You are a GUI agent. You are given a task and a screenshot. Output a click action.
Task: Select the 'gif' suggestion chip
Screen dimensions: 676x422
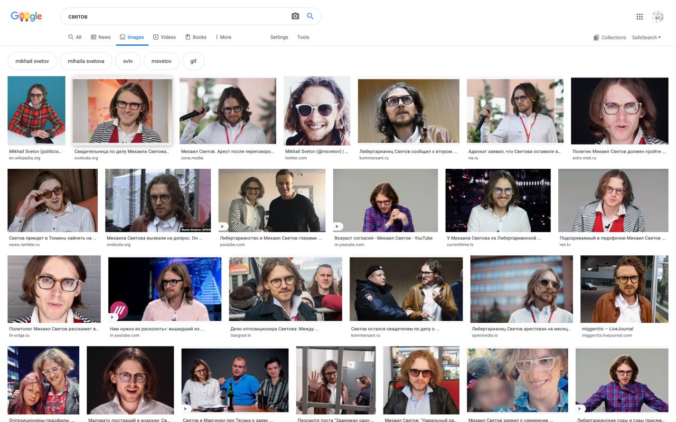(193, 61)
